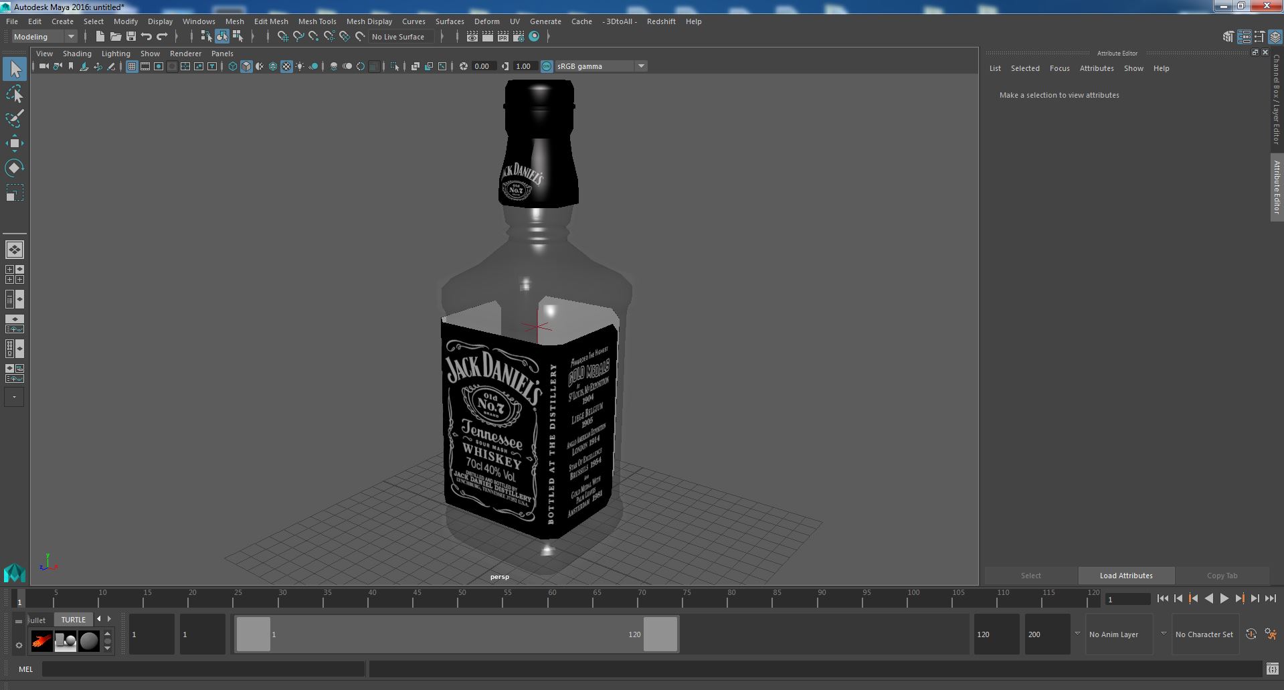Activate the Move tool
The height and width of the screenshot is (690, 1284).
[15, 143]
